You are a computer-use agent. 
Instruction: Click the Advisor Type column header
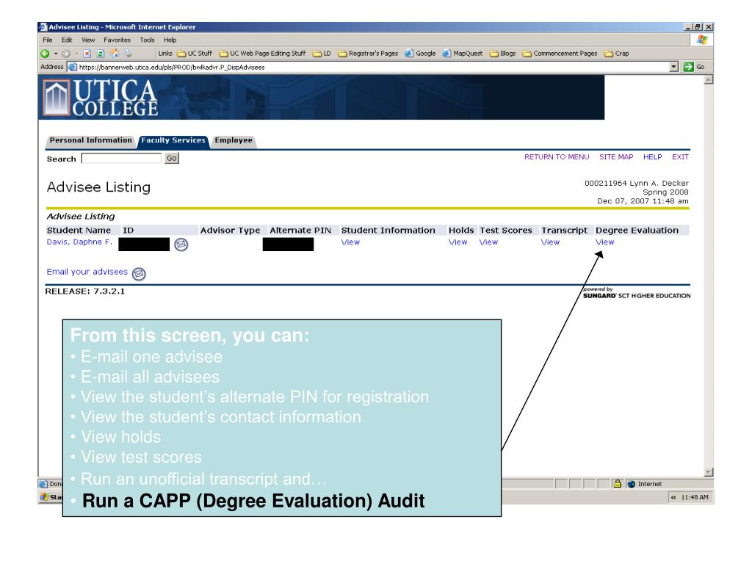pos(230,231)
